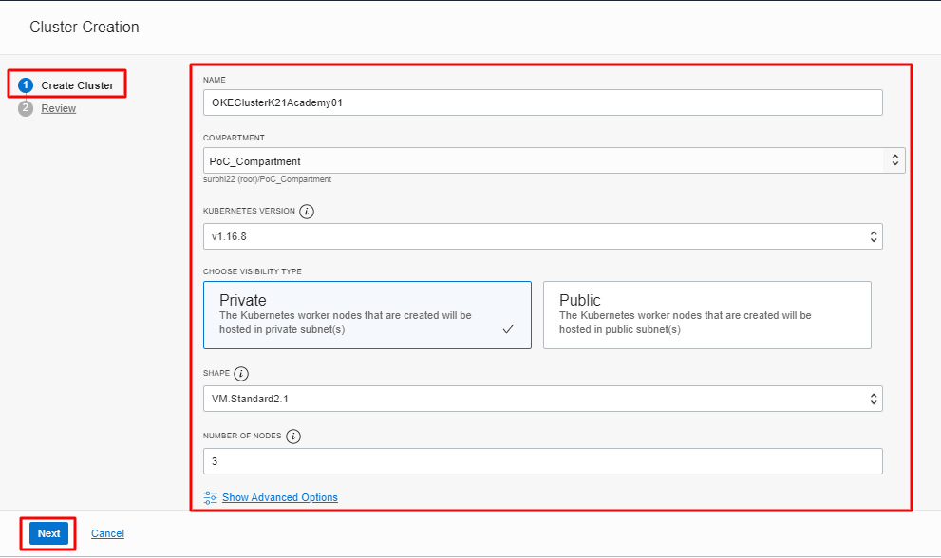This screenshot has width=941, height=558.
Task: Open the Kubernetes Version info icon
Action: pyautogui.click(x=308, y=211)
